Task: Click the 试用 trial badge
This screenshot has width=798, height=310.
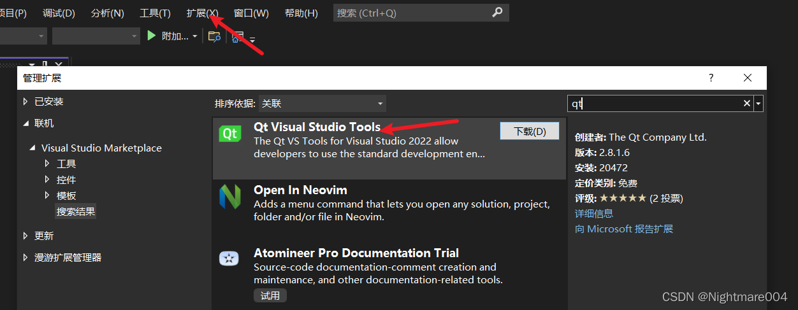Action: [270, 295]
